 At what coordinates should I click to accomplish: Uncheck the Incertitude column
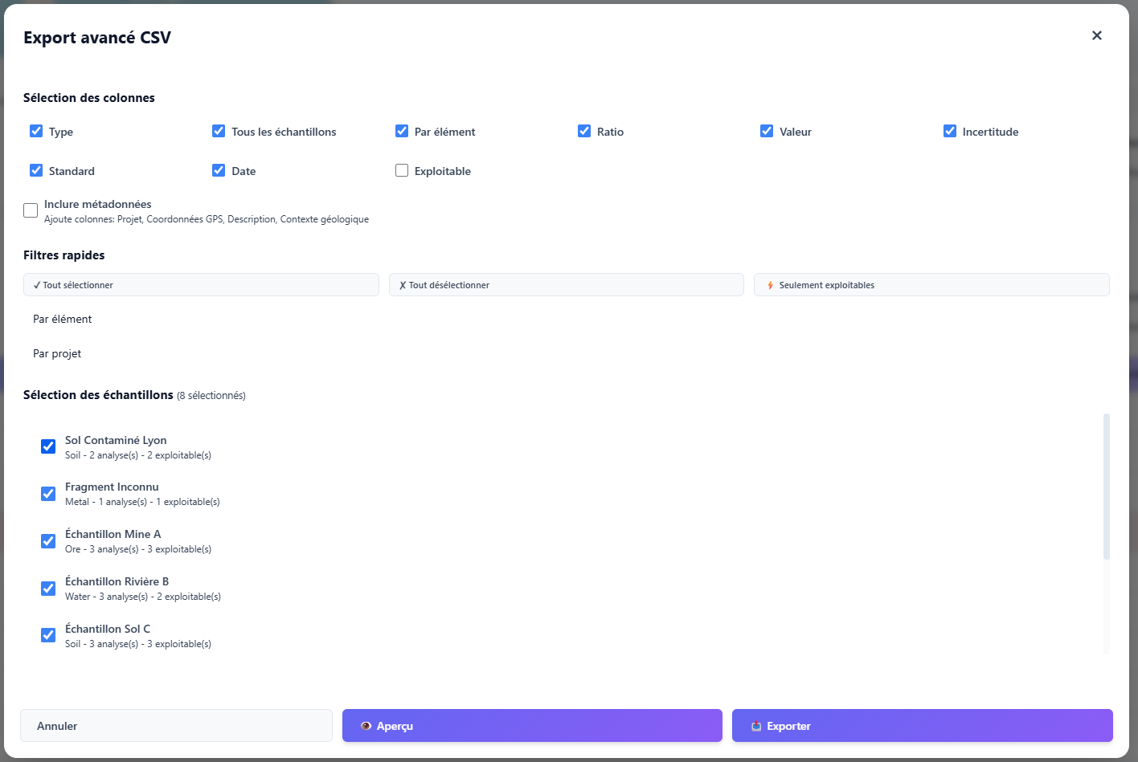(949, 130)
